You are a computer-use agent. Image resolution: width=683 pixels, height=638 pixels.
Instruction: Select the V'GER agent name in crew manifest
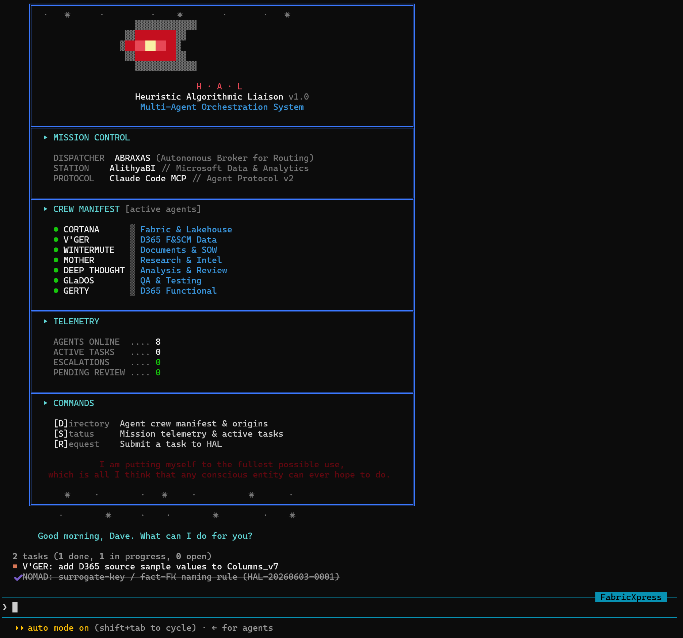pos(76,240)
